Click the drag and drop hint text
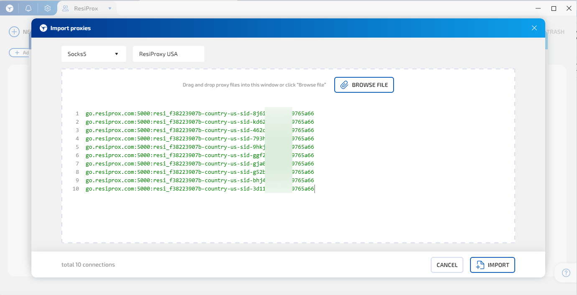Image resolution: width=577 pixels, height=295 pixels. 254,85
